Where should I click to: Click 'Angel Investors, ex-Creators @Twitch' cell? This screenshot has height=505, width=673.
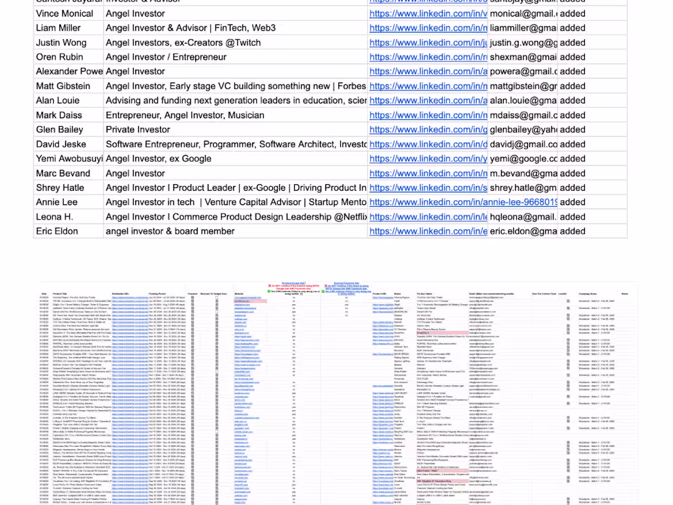pos(236,43)
